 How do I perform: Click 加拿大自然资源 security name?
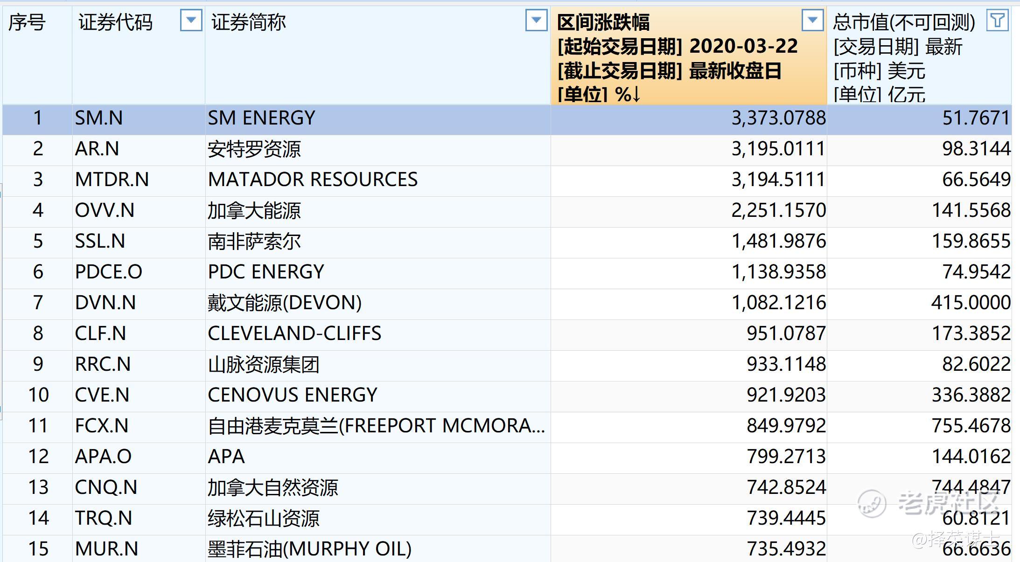point(273,487)
